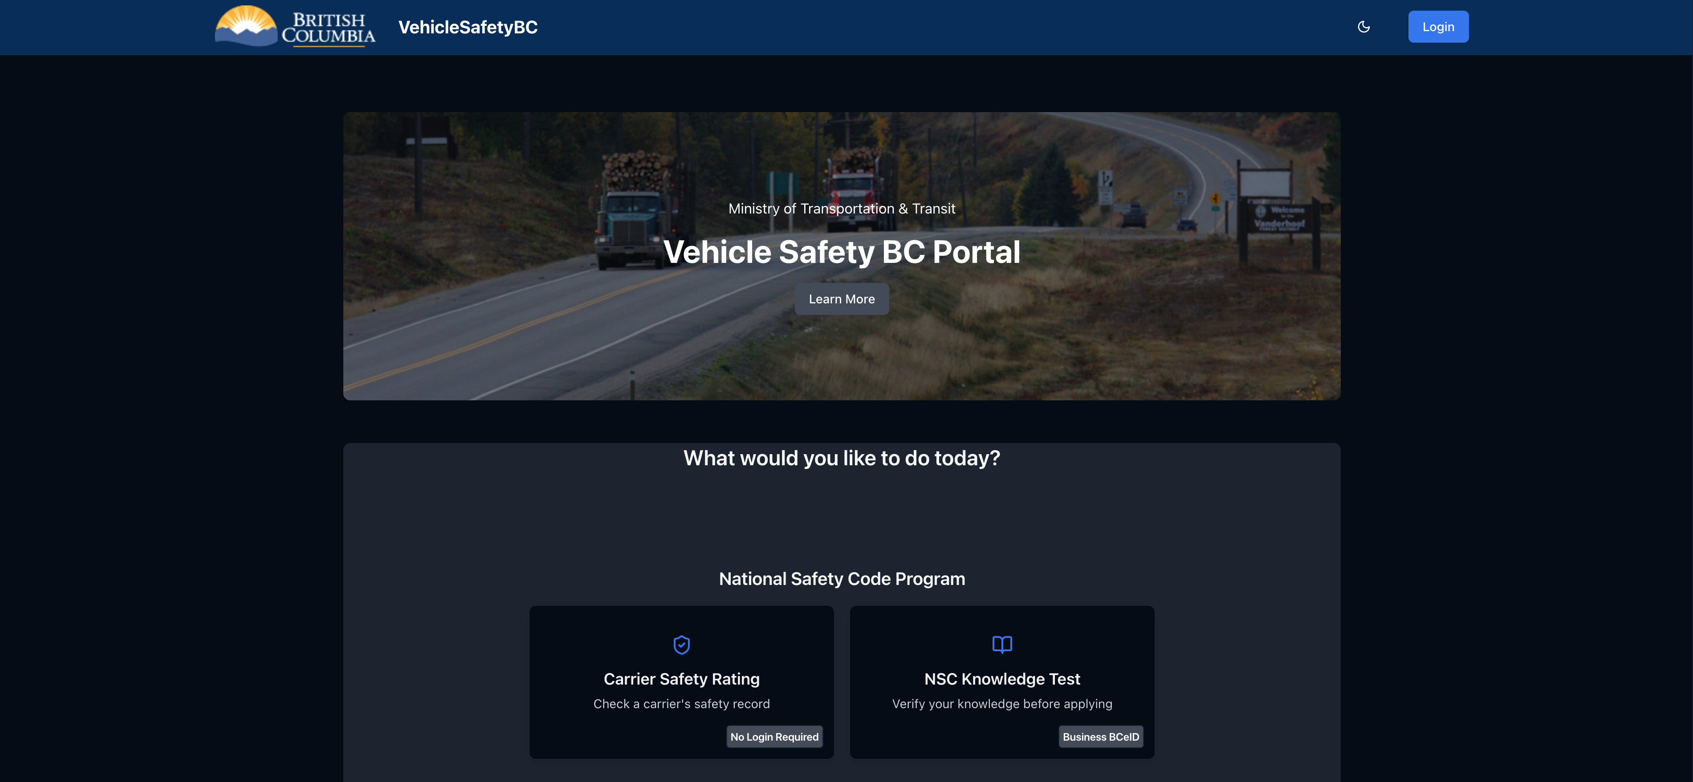Viewport: 1693px width, 782px height.
Task: Click the shield icon for Carrier Safety Rating
Action: pos(682,645)
